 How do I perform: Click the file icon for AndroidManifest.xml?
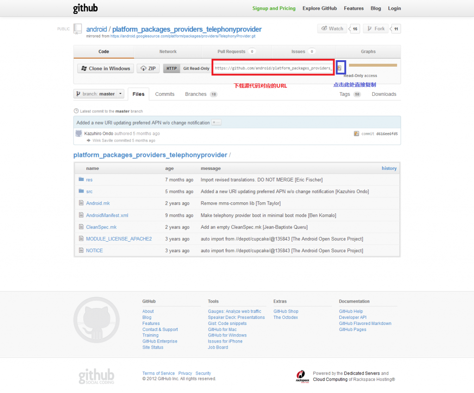tap(81, 215)
